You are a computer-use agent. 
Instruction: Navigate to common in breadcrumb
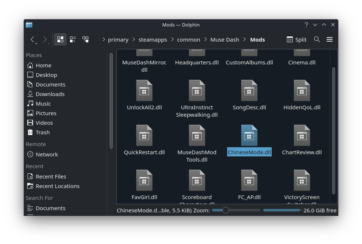click(189, 40)
